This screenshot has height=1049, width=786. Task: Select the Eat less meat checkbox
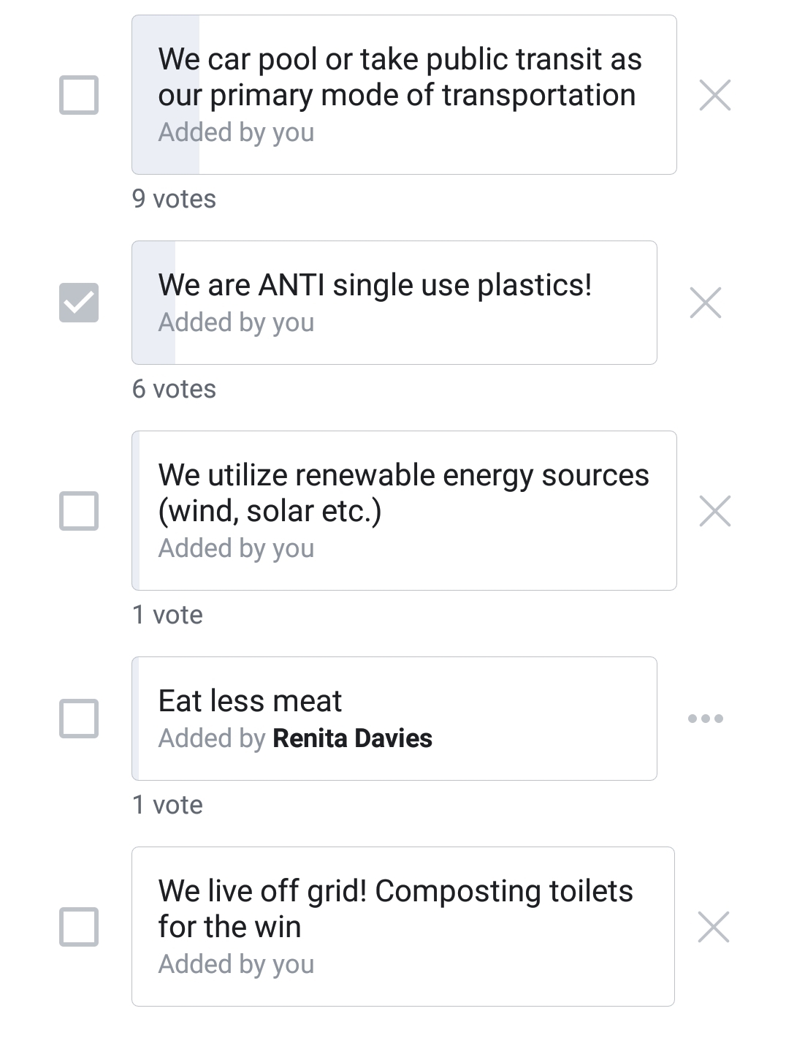point(79,719)
